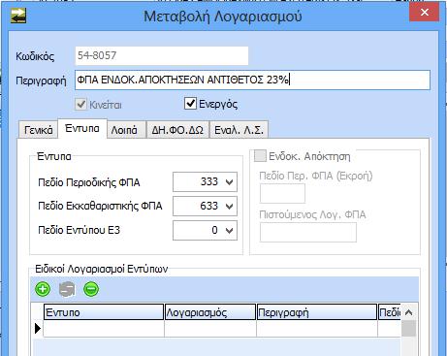Click the Πιστούμενος Λογ. ΦΠΑ field
Screen dimensions: 447x356
(308, 232)
